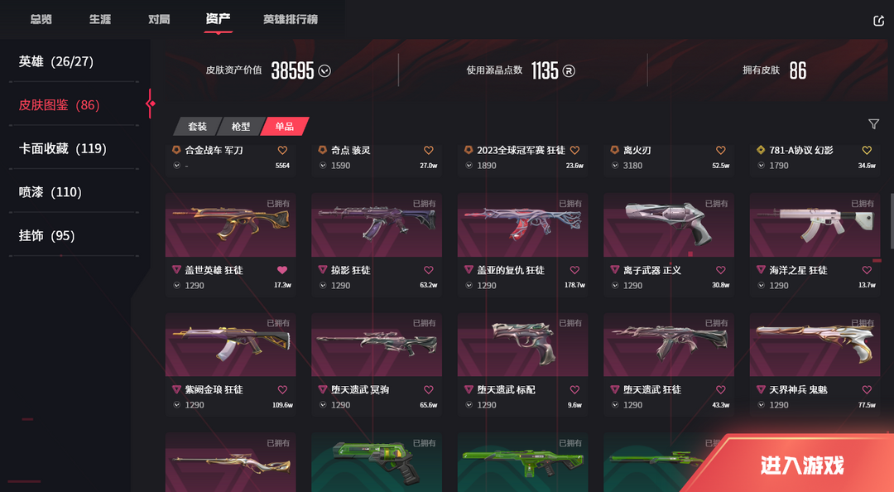Viewport: 894px width, 492px height.
Task: Favorite the 盖亚的复仇 狂徒 skin
Action: (574, 270)
